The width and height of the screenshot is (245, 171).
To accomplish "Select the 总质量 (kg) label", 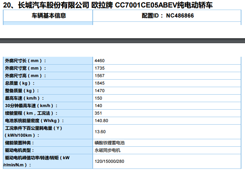I will tap(22, 83).
